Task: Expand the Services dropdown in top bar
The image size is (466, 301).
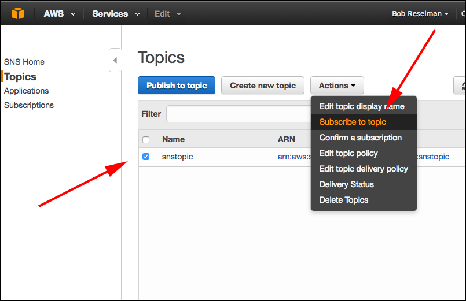Action: [x=116, y=13]
